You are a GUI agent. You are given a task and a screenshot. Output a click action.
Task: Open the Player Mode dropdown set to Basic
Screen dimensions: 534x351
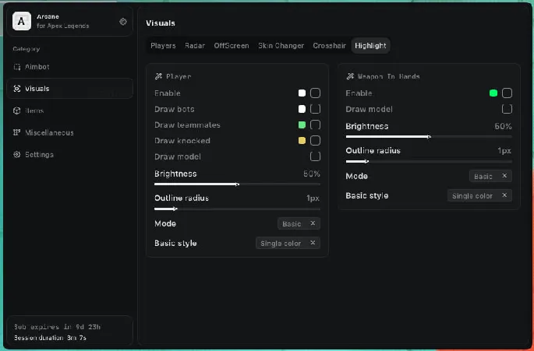(299, 223)
